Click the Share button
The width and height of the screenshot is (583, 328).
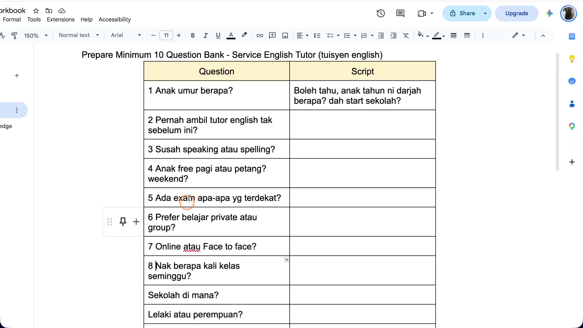pos(461,13)
